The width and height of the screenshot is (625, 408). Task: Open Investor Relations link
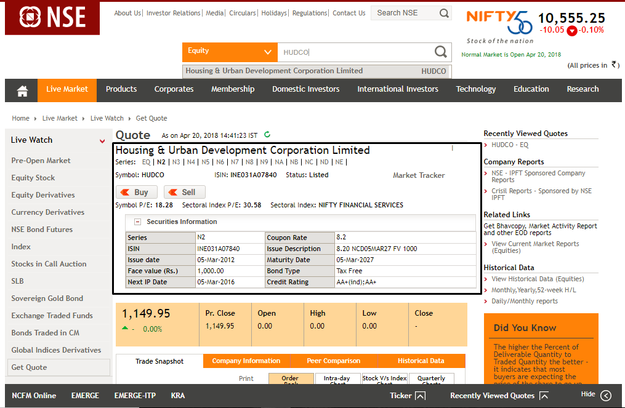tap(174, 13)
